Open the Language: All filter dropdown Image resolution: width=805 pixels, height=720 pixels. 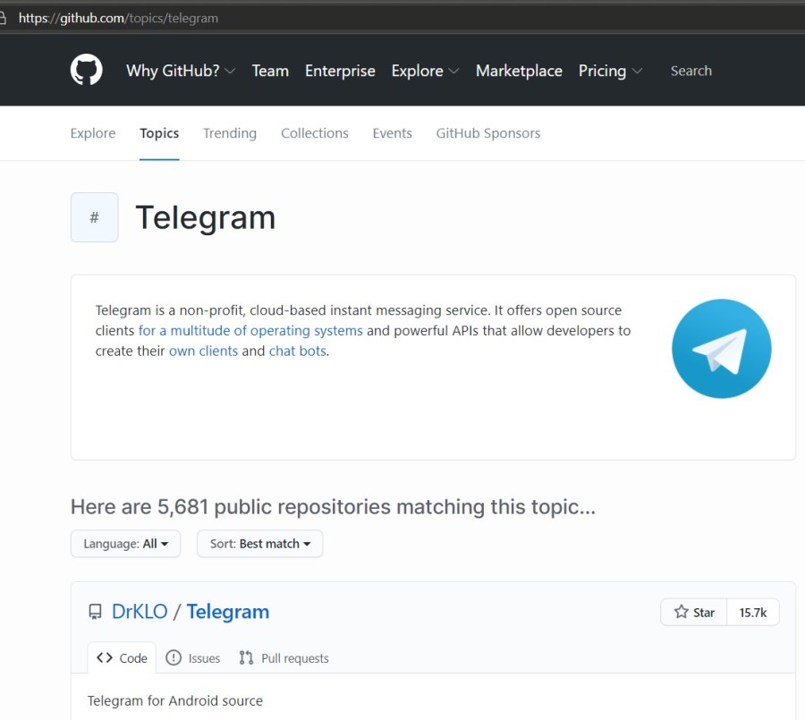point(125,544)
